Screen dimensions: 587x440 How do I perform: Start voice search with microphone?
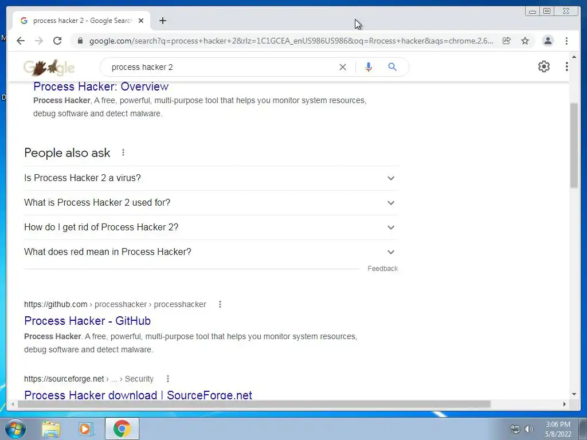(x=369, y=67)
